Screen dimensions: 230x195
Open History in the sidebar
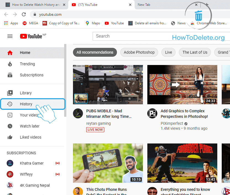click(x=26, y=104)
